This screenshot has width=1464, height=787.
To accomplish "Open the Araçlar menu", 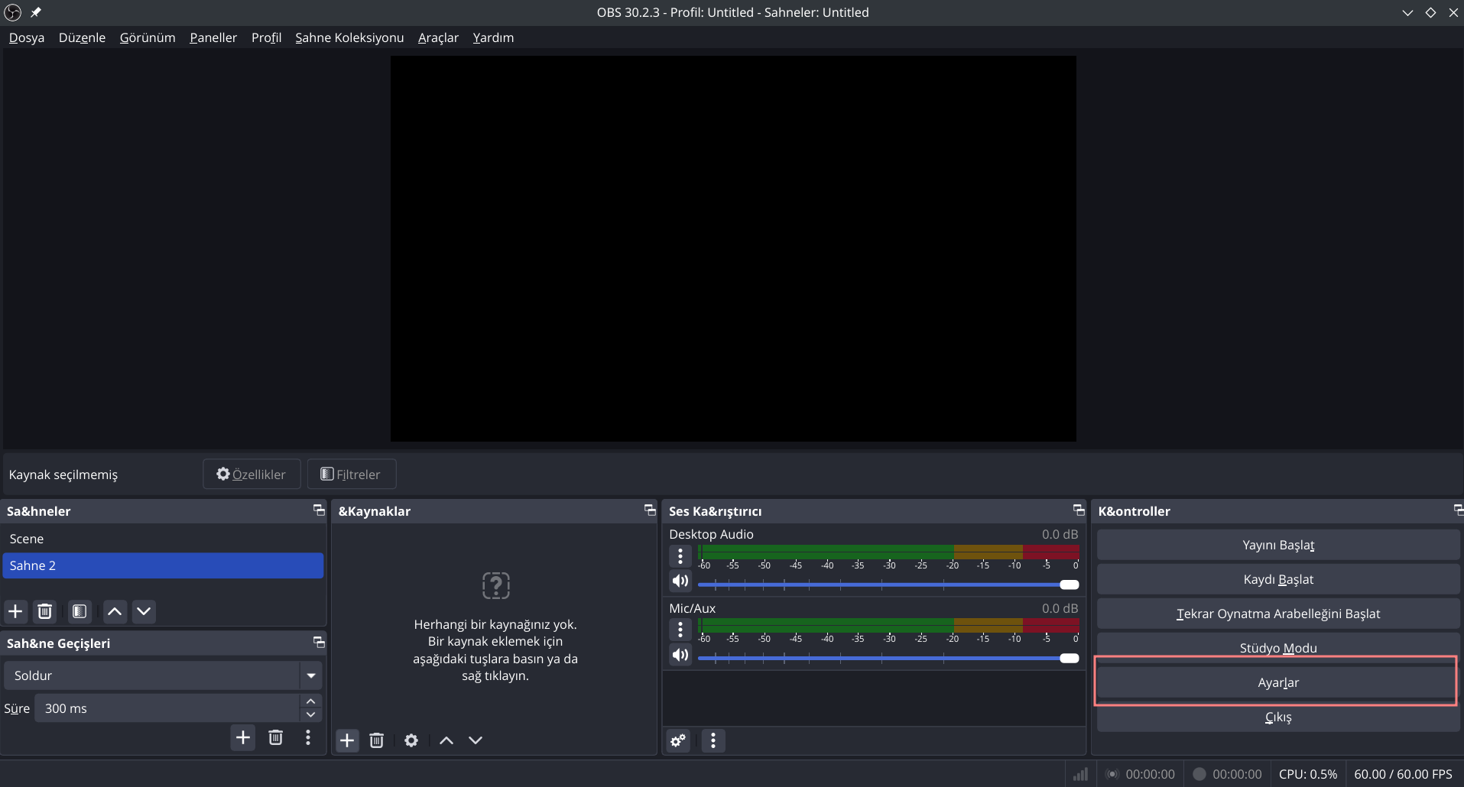I will click(x=438, y=37).
